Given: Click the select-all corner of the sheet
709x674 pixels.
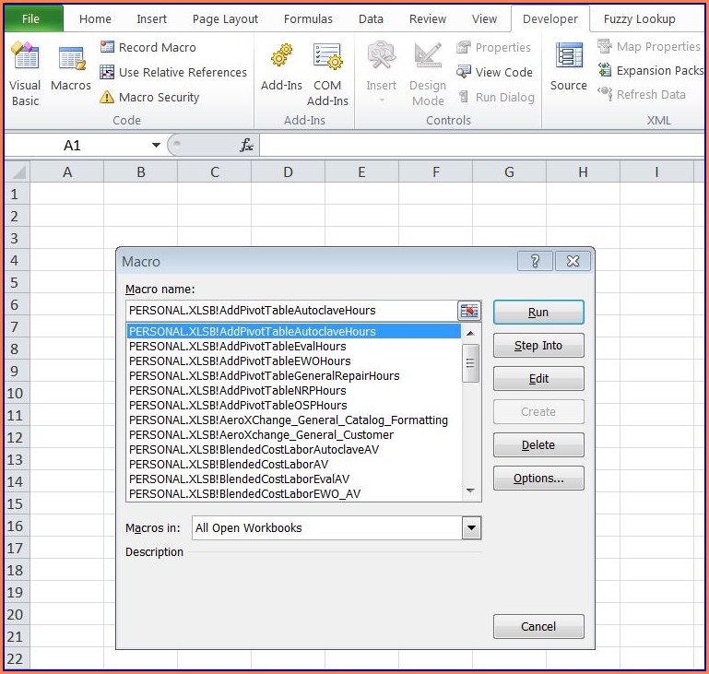Looking at the screenshot, I should click(18, 172).
